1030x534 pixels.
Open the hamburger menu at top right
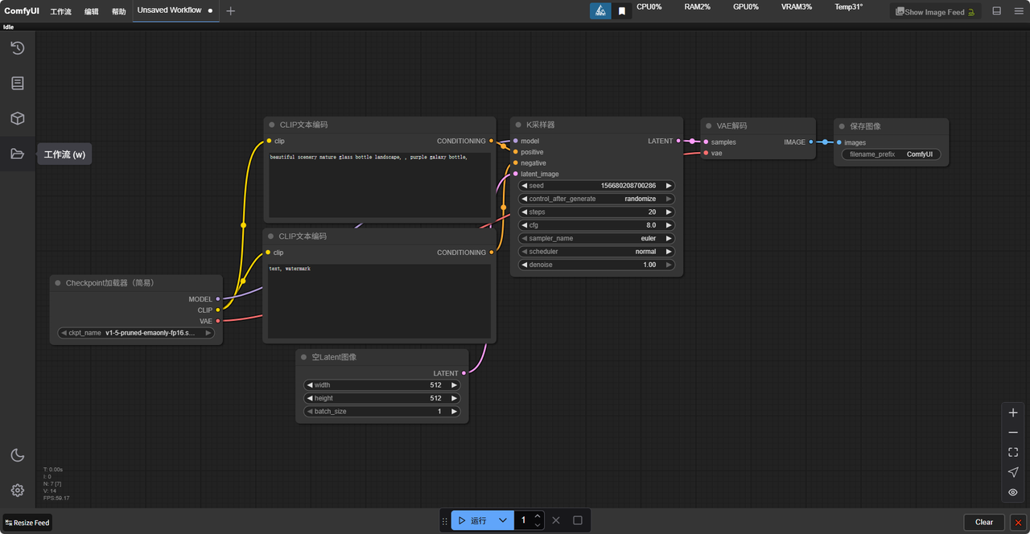(1017, 11)
